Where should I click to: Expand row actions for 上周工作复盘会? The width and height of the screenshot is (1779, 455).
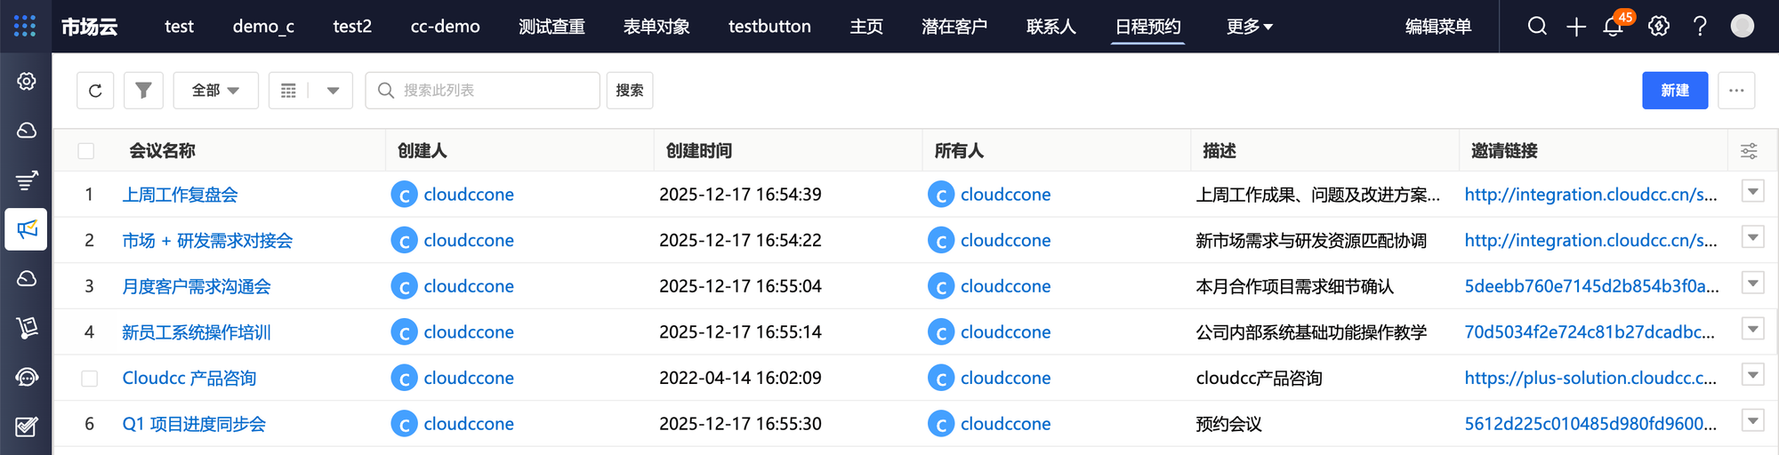pyautogui.click(x=1752, y=192)
